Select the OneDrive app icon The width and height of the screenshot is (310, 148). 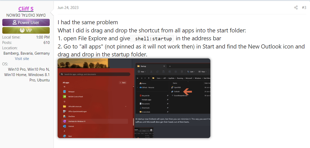pyautogui.click(x=64, y=116)
